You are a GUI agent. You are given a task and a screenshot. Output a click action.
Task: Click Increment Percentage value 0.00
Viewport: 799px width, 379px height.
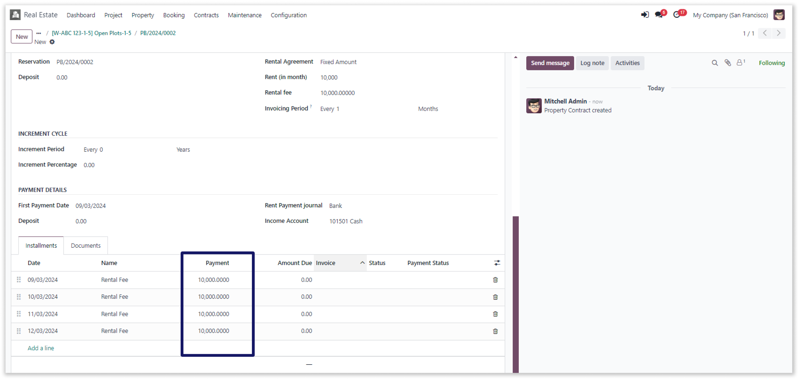(89, 165)
